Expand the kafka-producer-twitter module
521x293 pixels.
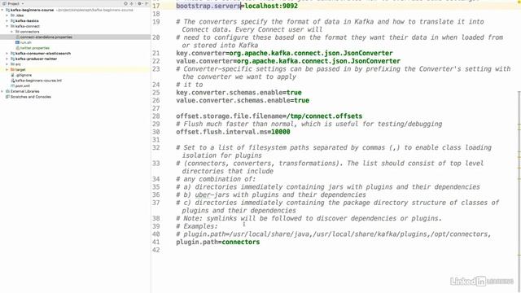pos(7,59)
